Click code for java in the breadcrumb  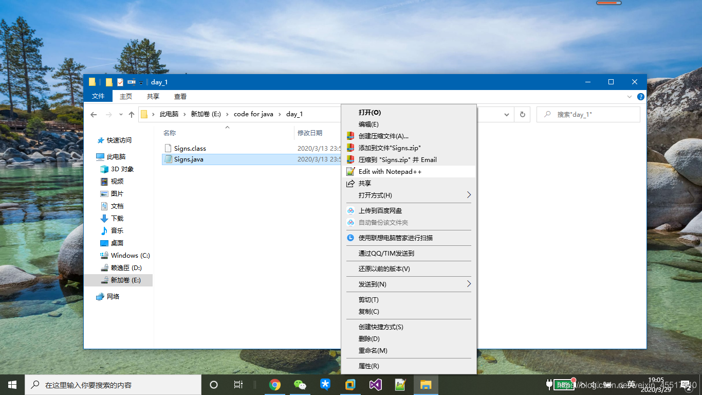tap(253, 114)
